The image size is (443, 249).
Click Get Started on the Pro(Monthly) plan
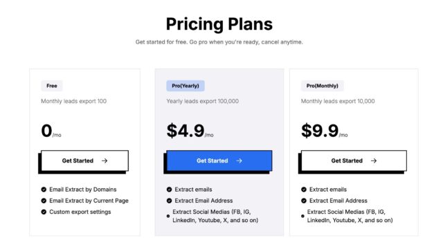[354, 160]
